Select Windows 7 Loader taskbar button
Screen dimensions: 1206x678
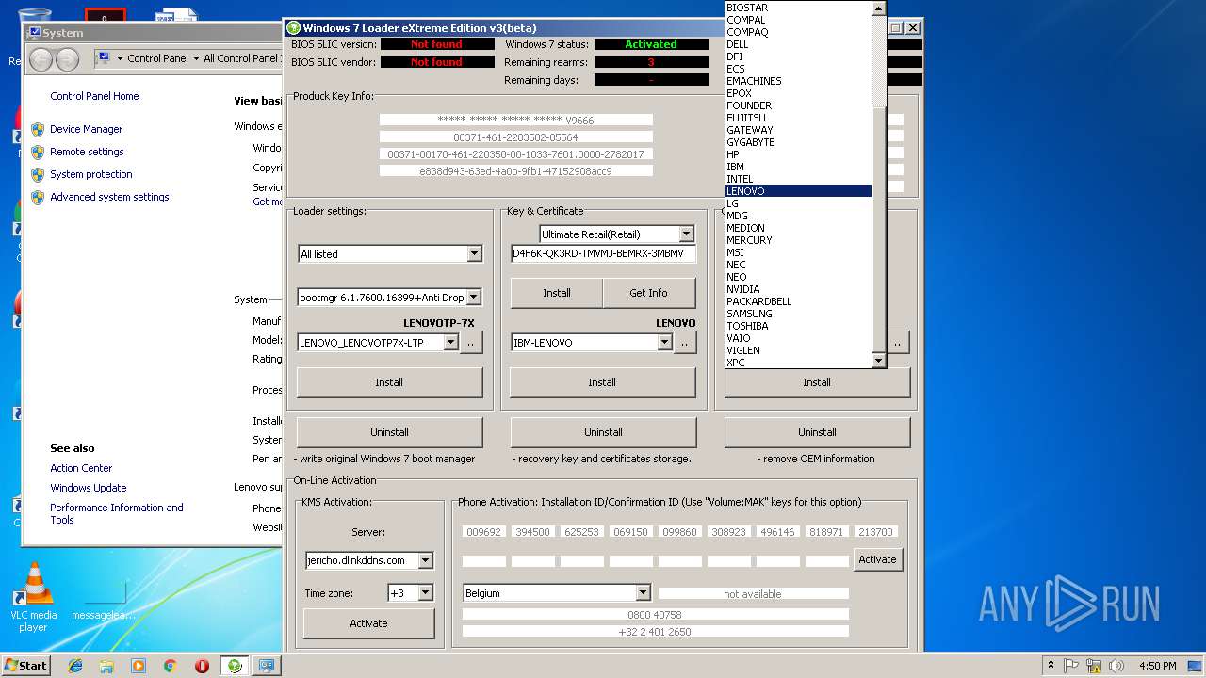pos(235,666)
